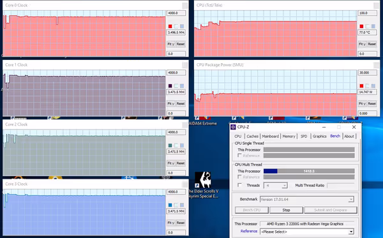
Task: Click Fit y in CPU Package Power window
Action: [362, 103]
